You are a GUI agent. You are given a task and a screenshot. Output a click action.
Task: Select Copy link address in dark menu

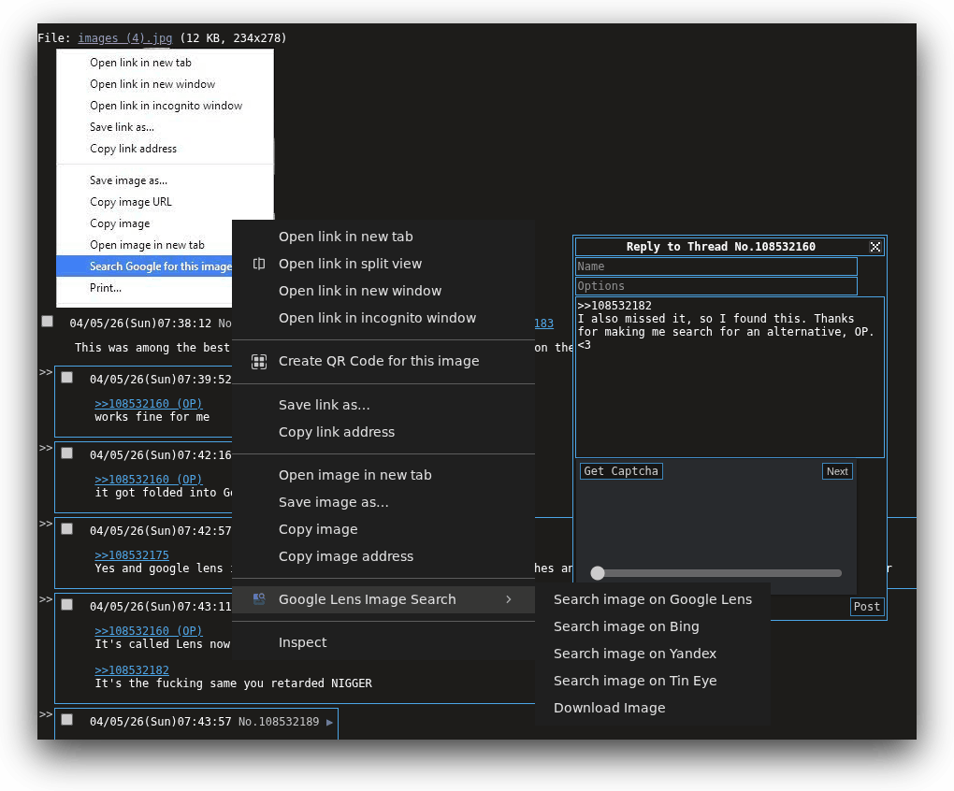pyautogui.click(x=383, y=432)
